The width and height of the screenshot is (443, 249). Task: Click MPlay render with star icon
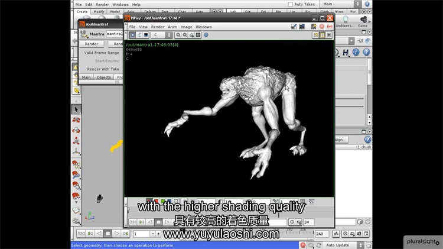314,26
